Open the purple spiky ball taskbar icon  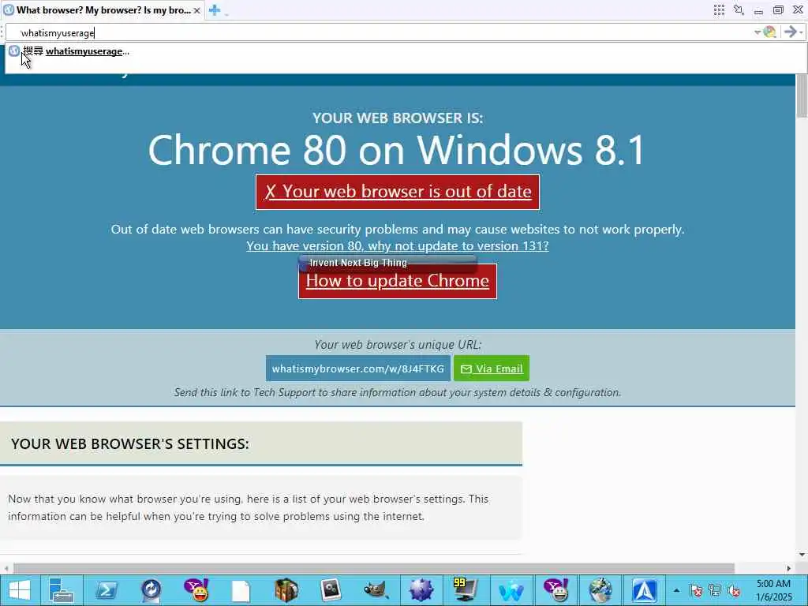click(421, 590)
